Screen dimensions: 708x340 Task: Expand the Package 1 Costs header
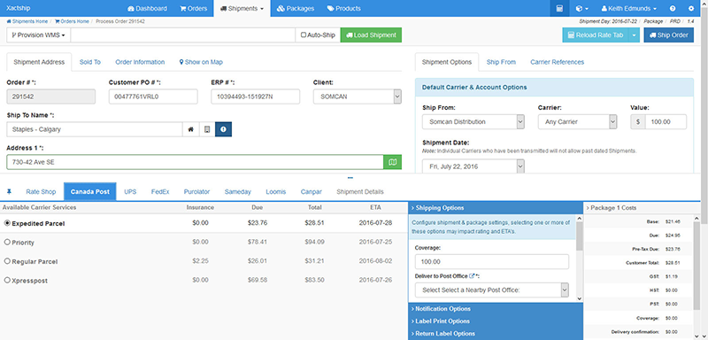[x=641, y=208]
